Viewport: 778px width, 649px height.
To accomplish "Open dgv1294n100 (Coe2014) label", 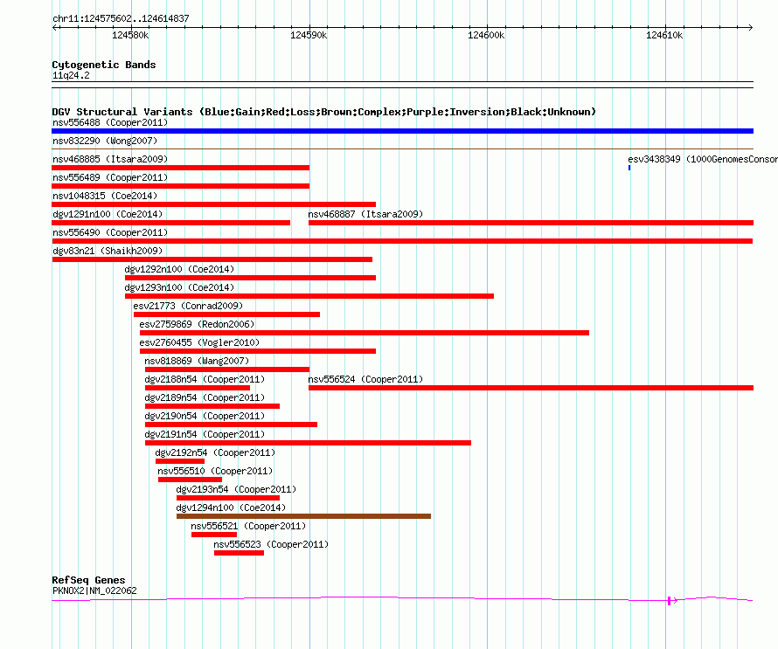I will point(232,507).
